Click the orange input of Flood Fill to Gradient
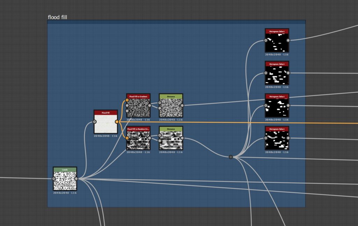 [127, 100]
